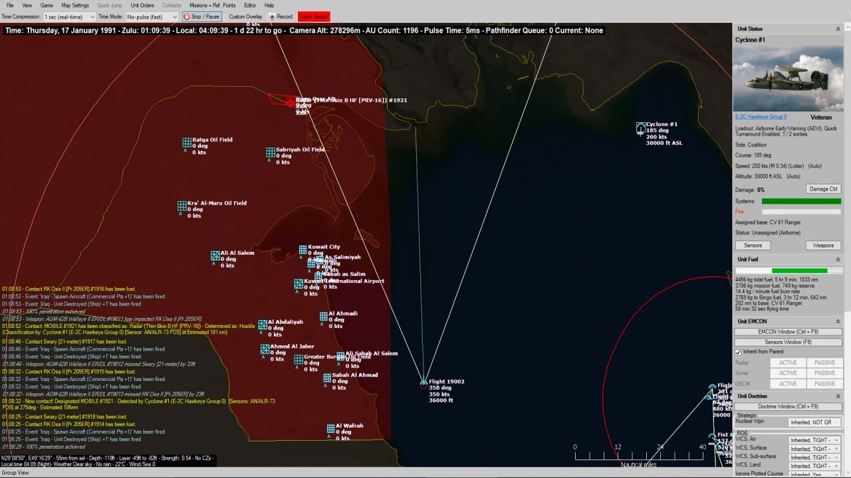851x478 pixels.
Task: Open the Unit Orders menu
Action: pos(142,5)
